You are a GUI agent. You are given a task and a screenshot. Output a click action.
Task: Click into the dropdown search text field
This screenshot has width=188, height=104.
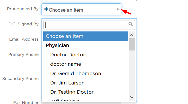point(89,25)
